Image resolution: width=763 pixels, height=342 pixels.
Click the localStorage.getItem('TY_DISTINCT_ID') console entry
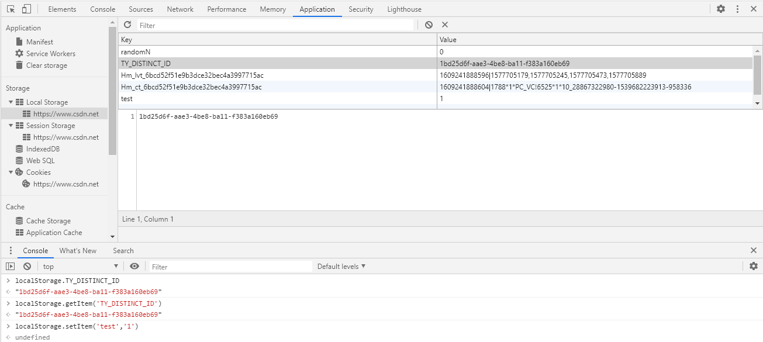tap(88, 303)
